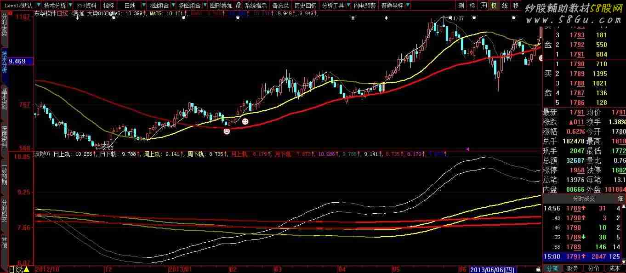This screenshot has width=626, height=273.
Task: Click the 东华软件 stock name label
Action: click(45, 14)
